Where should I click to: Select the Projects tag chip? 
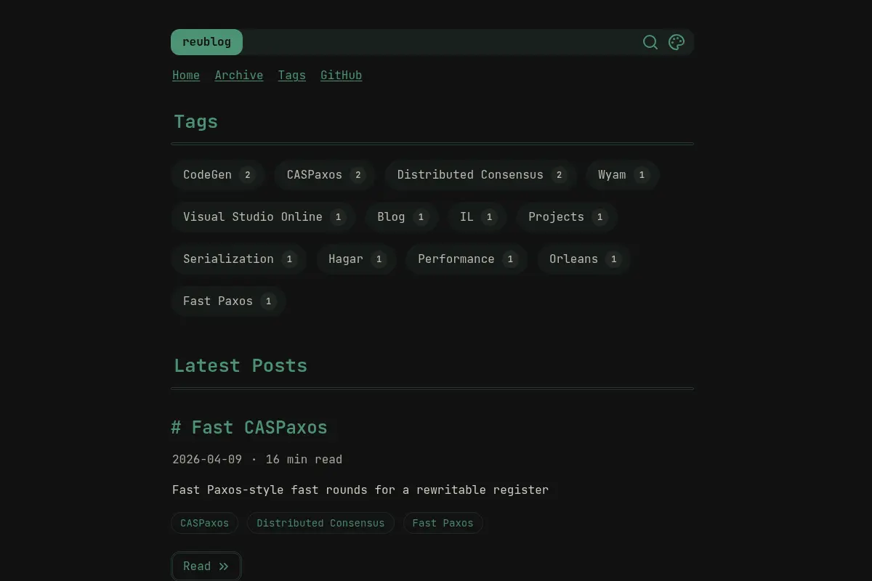pos(567,217)
